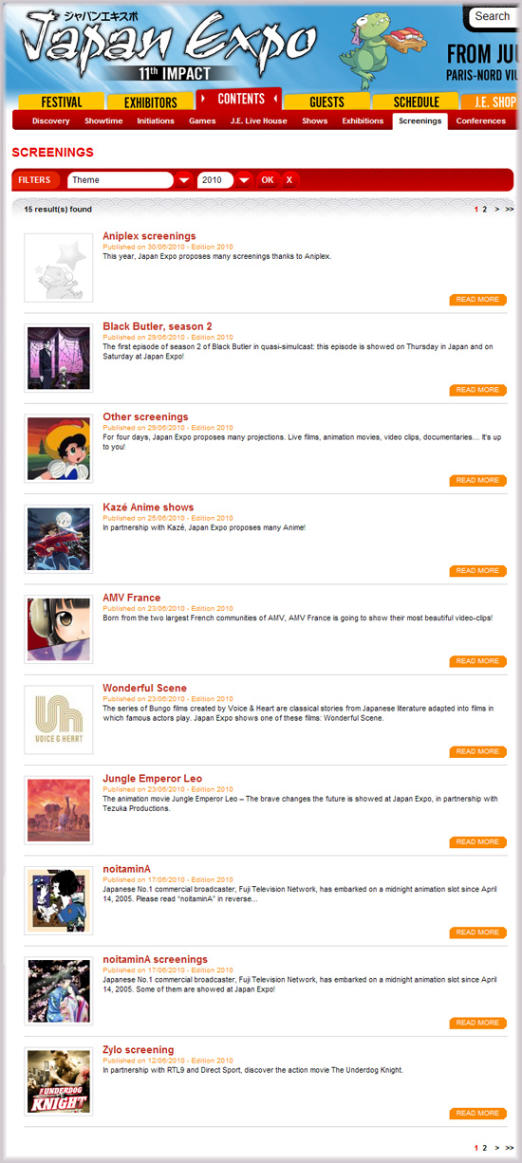This screenshot has height=1163, width=522.
Task: Open the Jungle Emperor Leo title link
Action: 152,779
